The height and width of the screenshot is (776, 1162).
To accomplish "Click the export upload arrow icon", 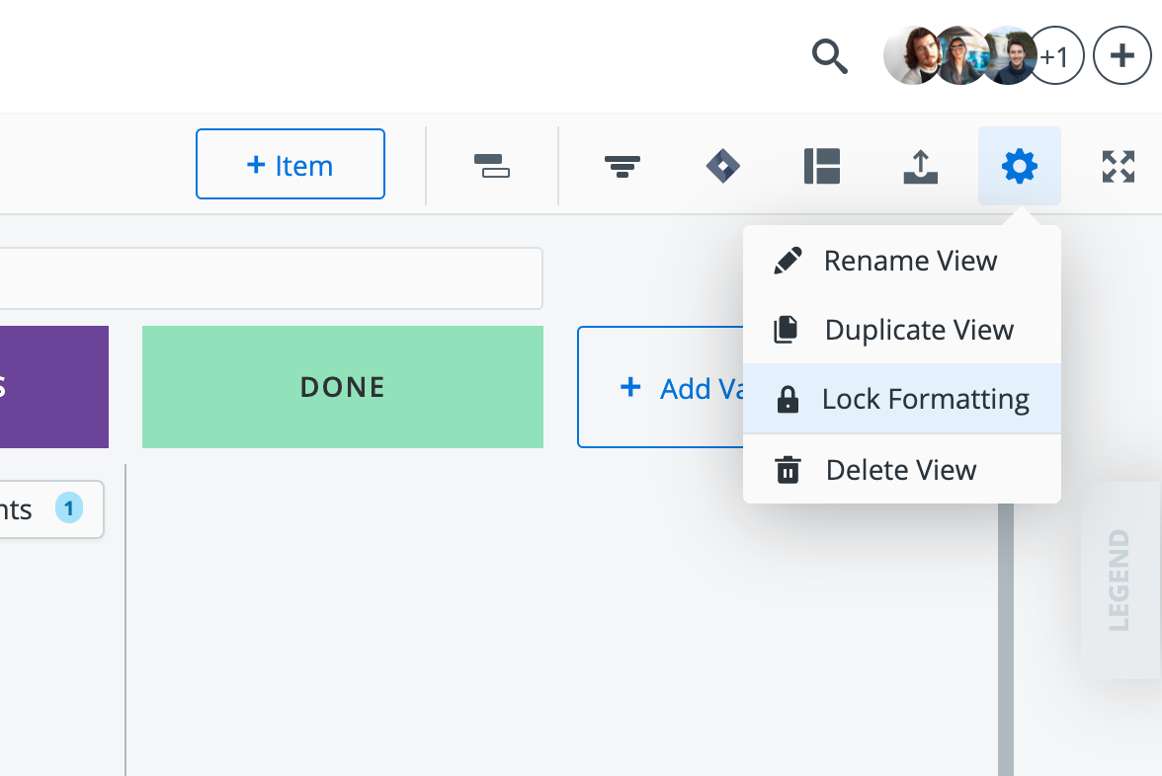I will pyautogui.click(x=921, y=166).
